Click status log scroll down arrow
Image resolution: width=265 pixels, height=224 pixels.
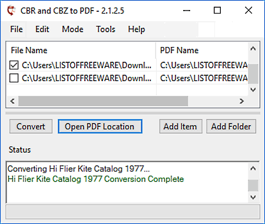point(253,197)
